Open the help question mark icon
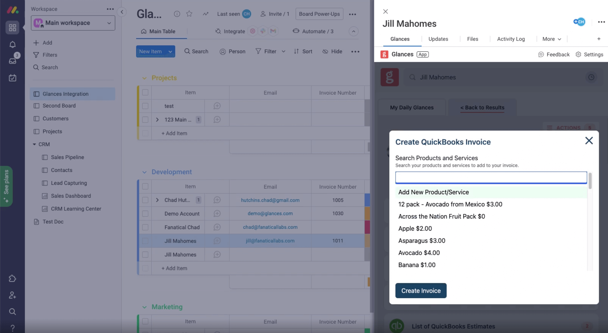Image resolution: width=608 pixels, height=333 pixels. click(x=12, y=328)
